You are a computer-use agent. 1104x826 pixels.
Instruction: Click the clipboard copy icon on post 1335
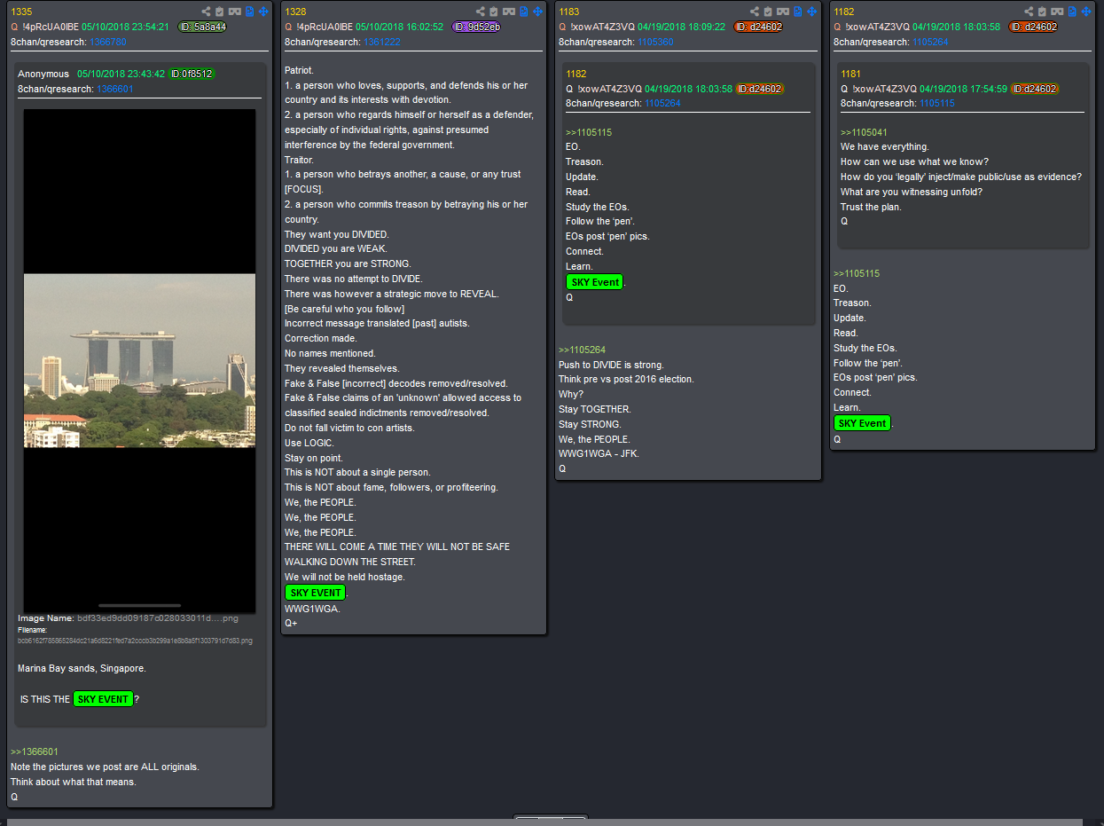coord(220,12)
